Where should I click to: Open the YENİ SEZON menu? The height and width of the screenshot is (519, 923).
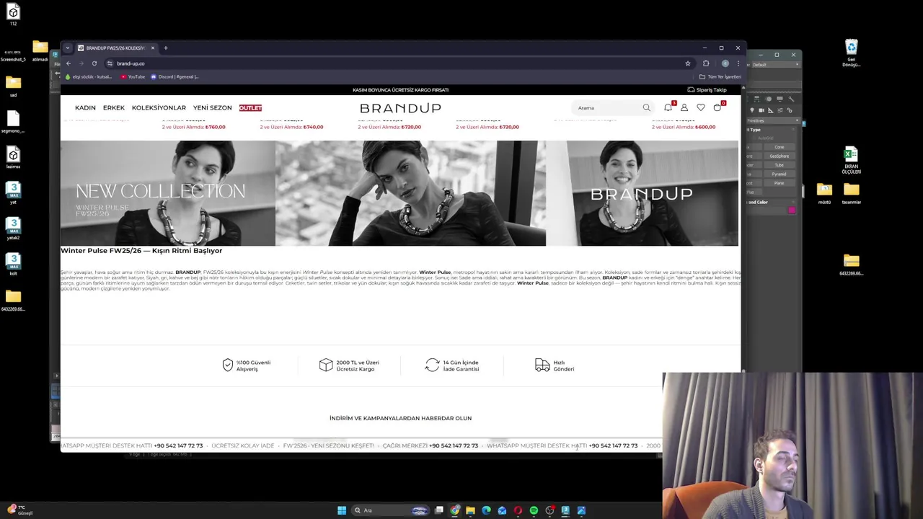(212, 107)
